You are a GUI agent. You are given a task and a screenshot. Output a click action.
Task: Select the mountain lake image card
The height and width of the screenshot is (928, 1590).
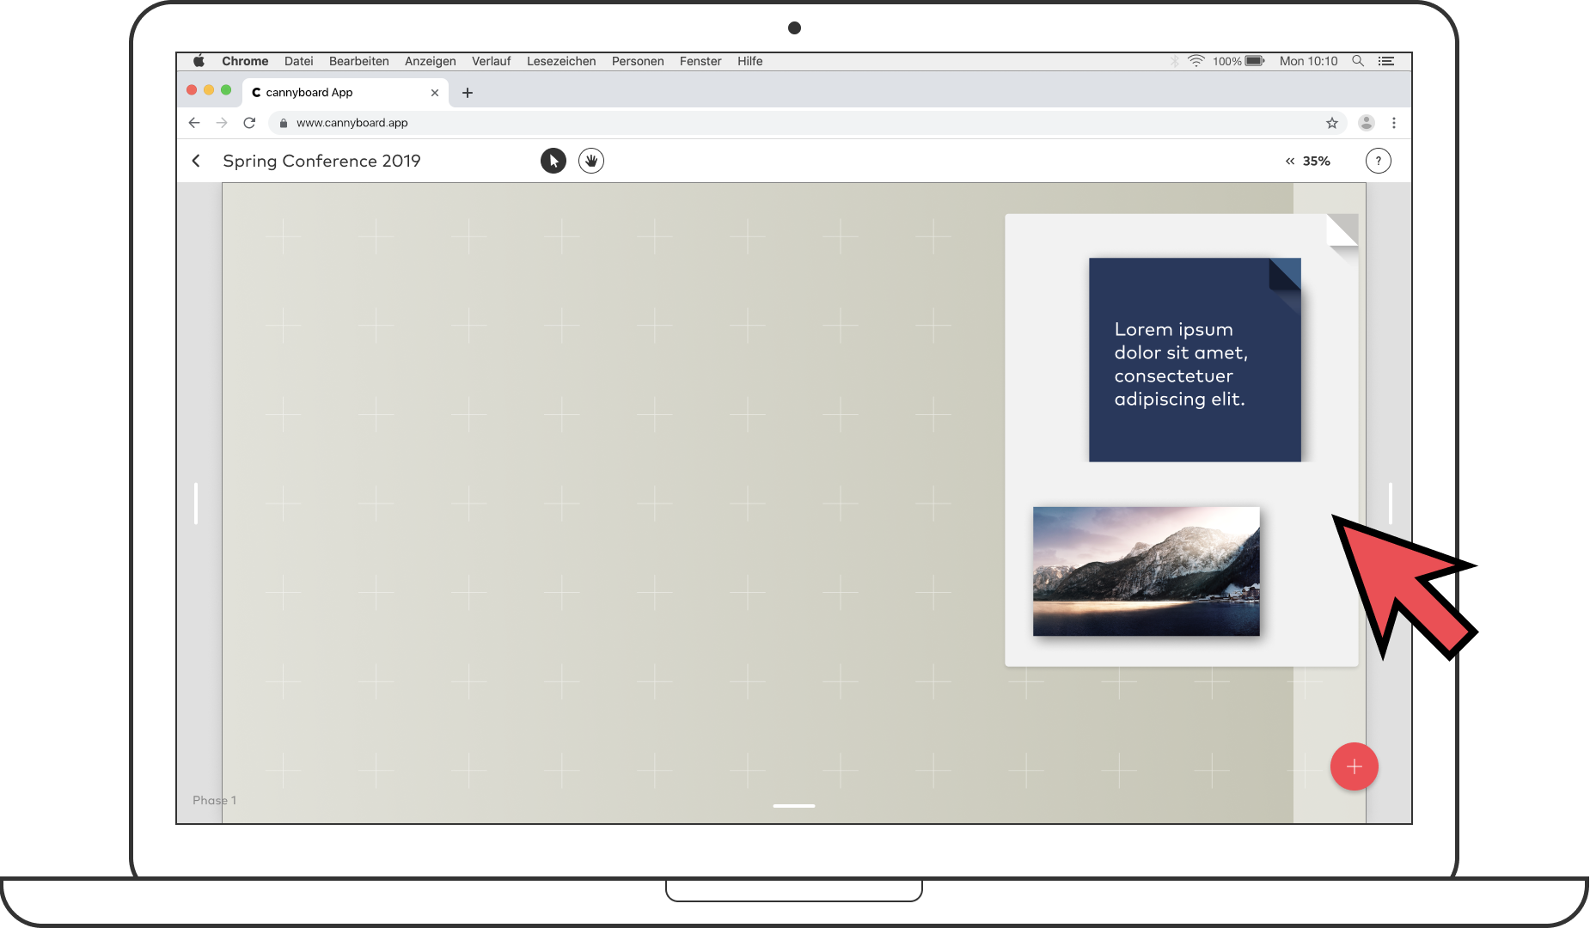(x=1147, y=571)
